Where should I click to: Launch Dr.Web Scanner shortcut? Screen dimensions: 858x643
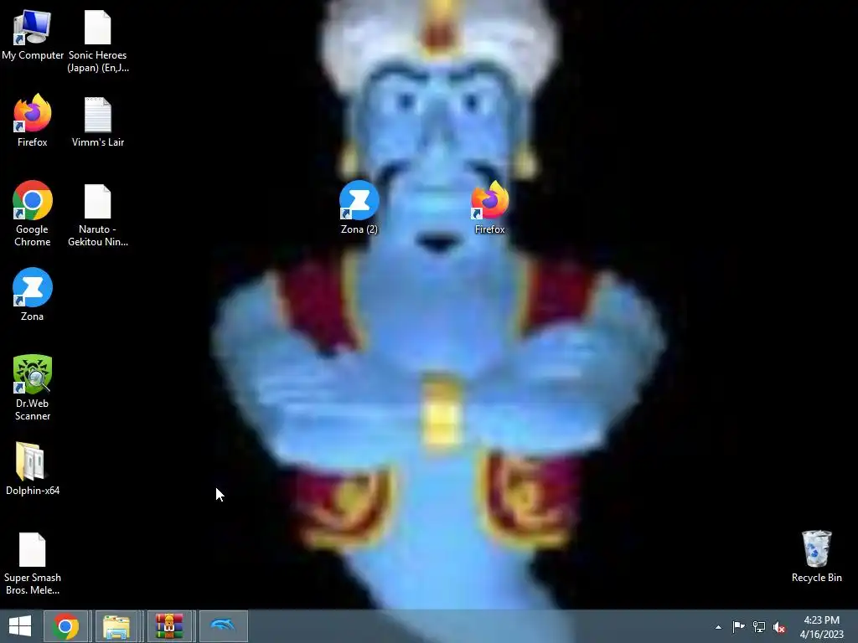tap(33, 388)
